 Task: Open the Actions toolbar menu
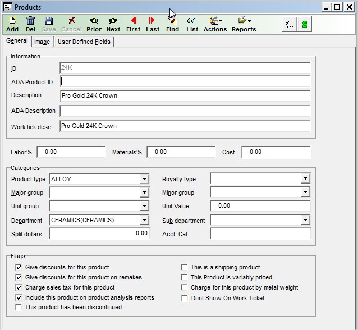click(215, 24)
